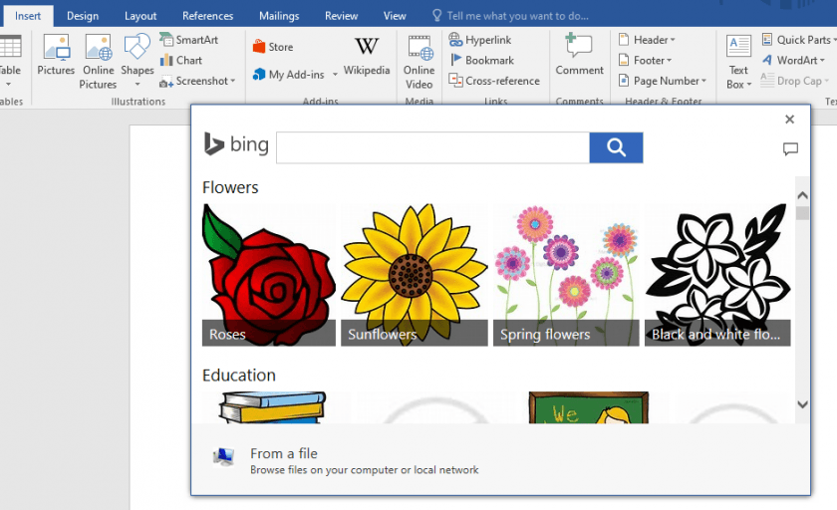Click the Pictures icon in the ribbon

[x=56, y=56]
